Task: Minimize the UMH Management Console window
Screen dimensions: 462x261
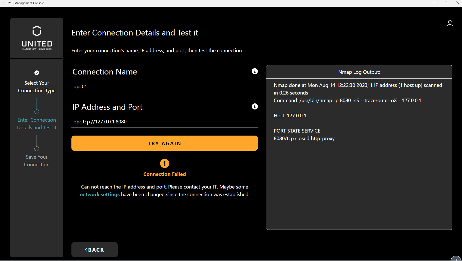Action: coord(434,3)
